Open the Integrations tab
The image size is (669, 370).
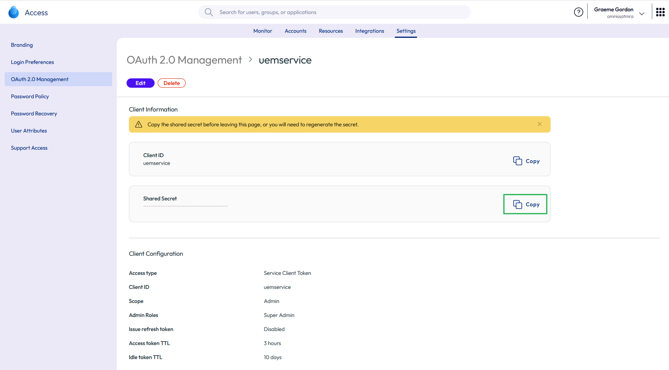pyautogui.click(x=369, y=31)
